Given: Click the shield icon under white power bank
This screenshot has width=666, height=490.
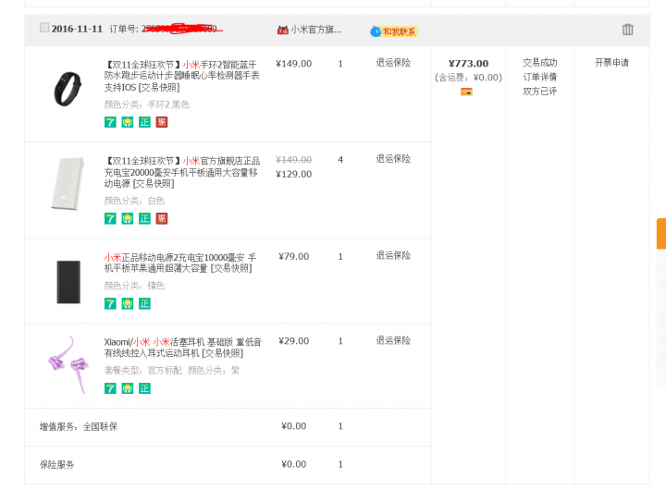Looking at the screenshot, I should coord(128,219).
